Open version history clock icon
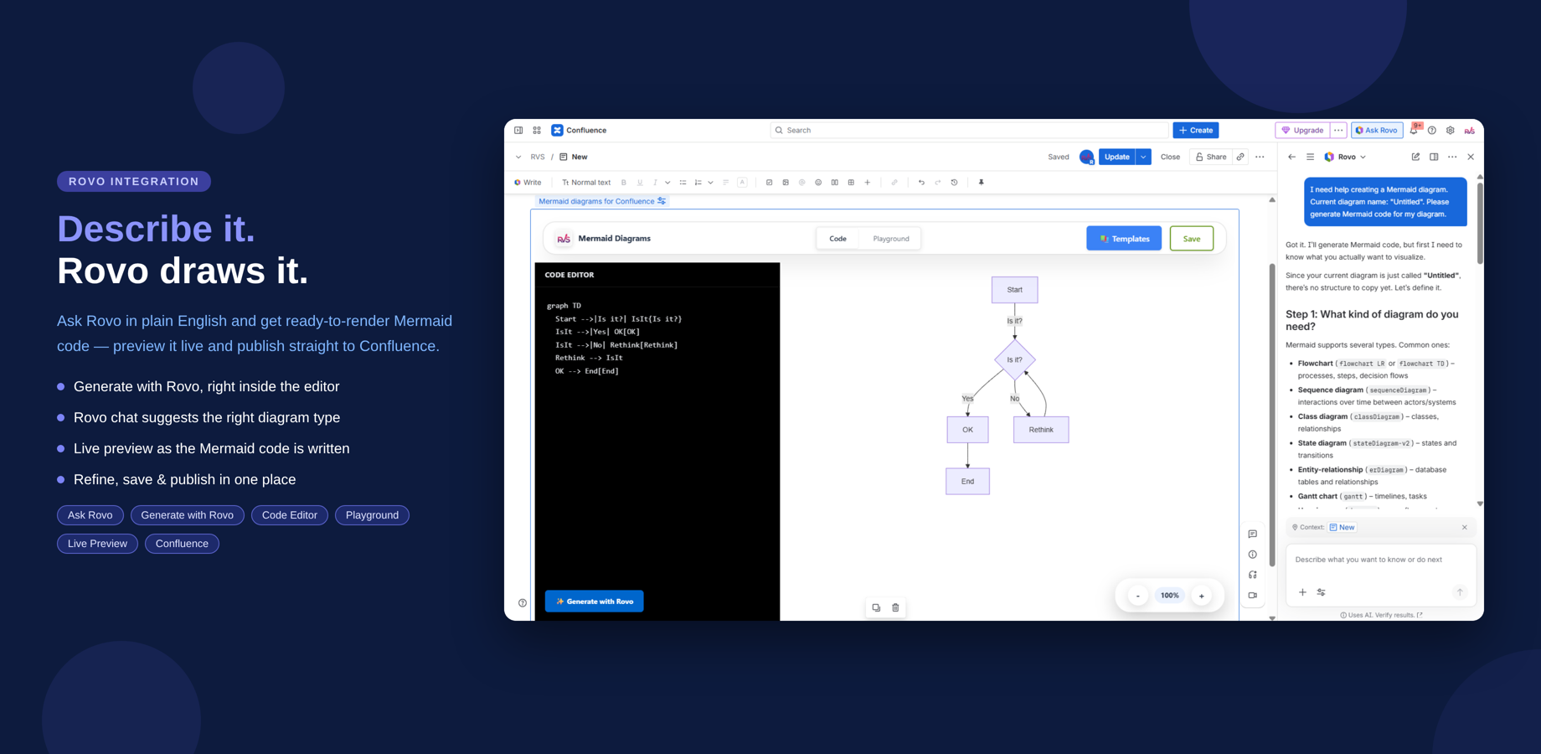 coord(954,183)
